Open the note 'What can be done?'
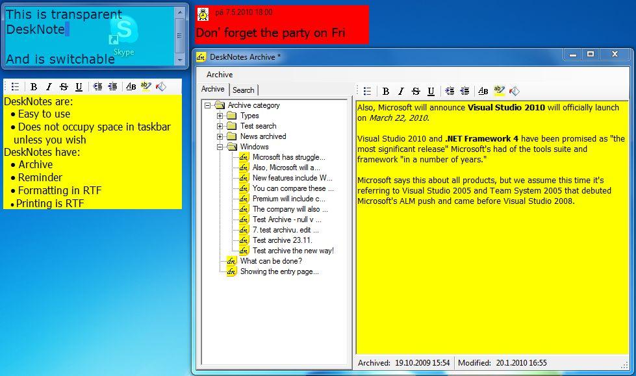 (x=271, y=261)
